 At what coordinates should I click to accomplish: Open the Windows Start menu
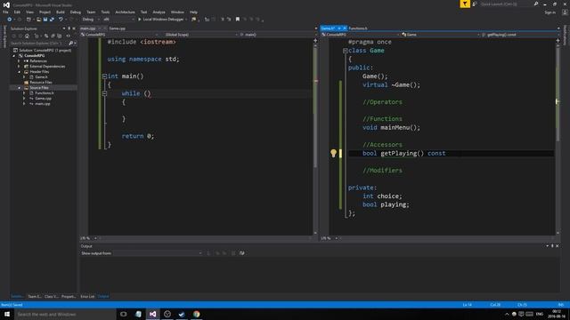7,314
